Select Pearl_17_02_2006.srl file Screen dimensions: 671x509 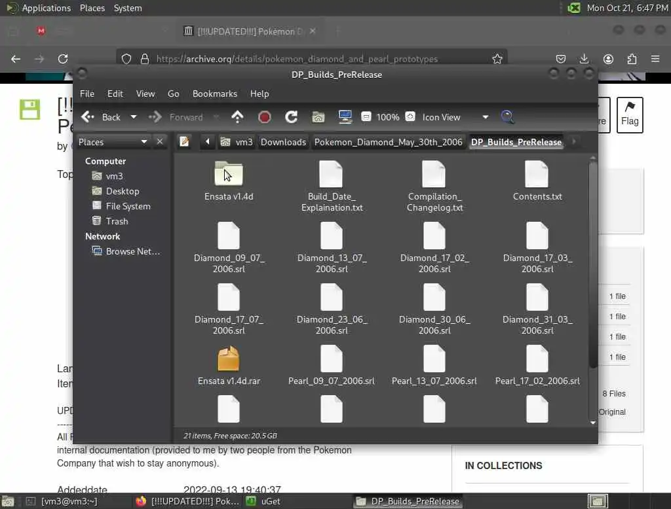(x=537, y=366)
